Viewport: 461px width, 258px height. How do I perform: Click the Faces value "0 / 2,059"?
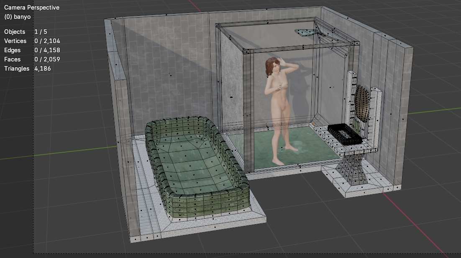[x=47, y=59]
